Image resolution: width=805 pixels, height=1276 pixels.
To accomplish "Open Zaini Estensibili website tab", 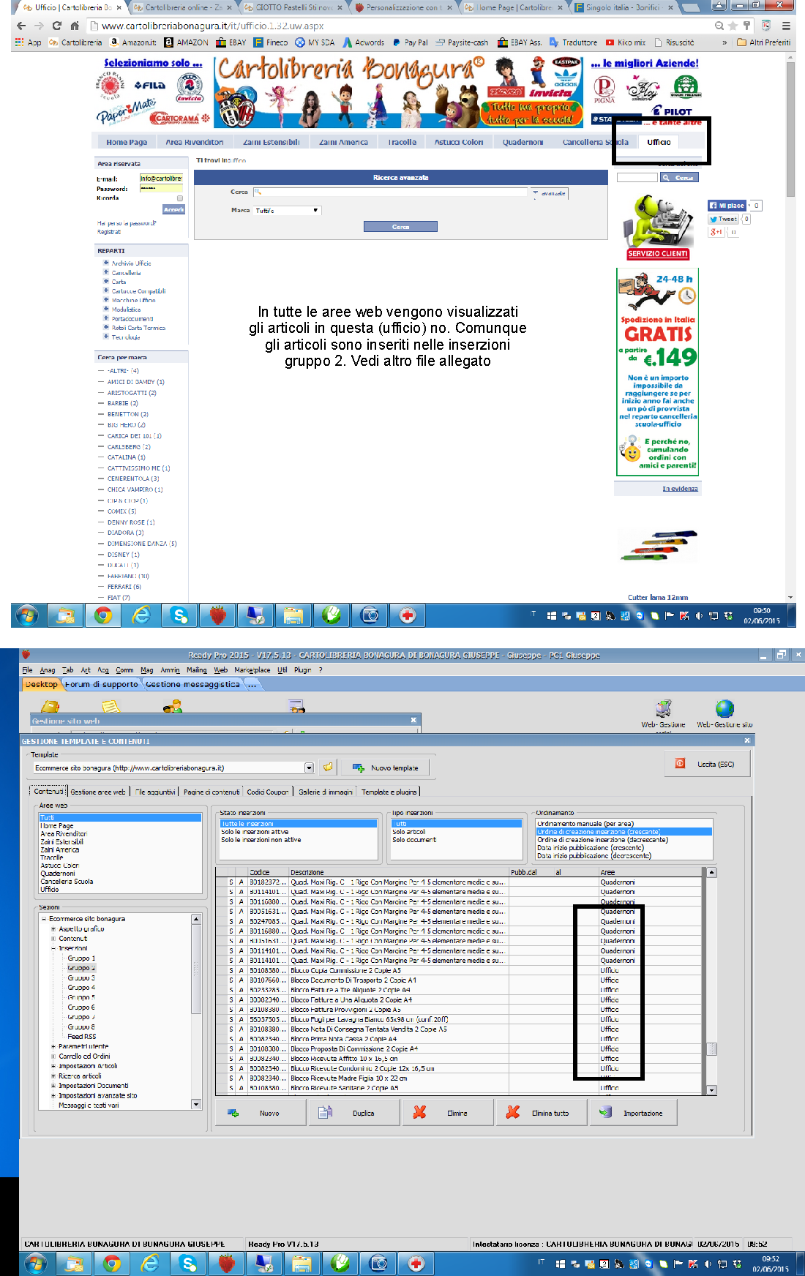I will pos(272,142).
